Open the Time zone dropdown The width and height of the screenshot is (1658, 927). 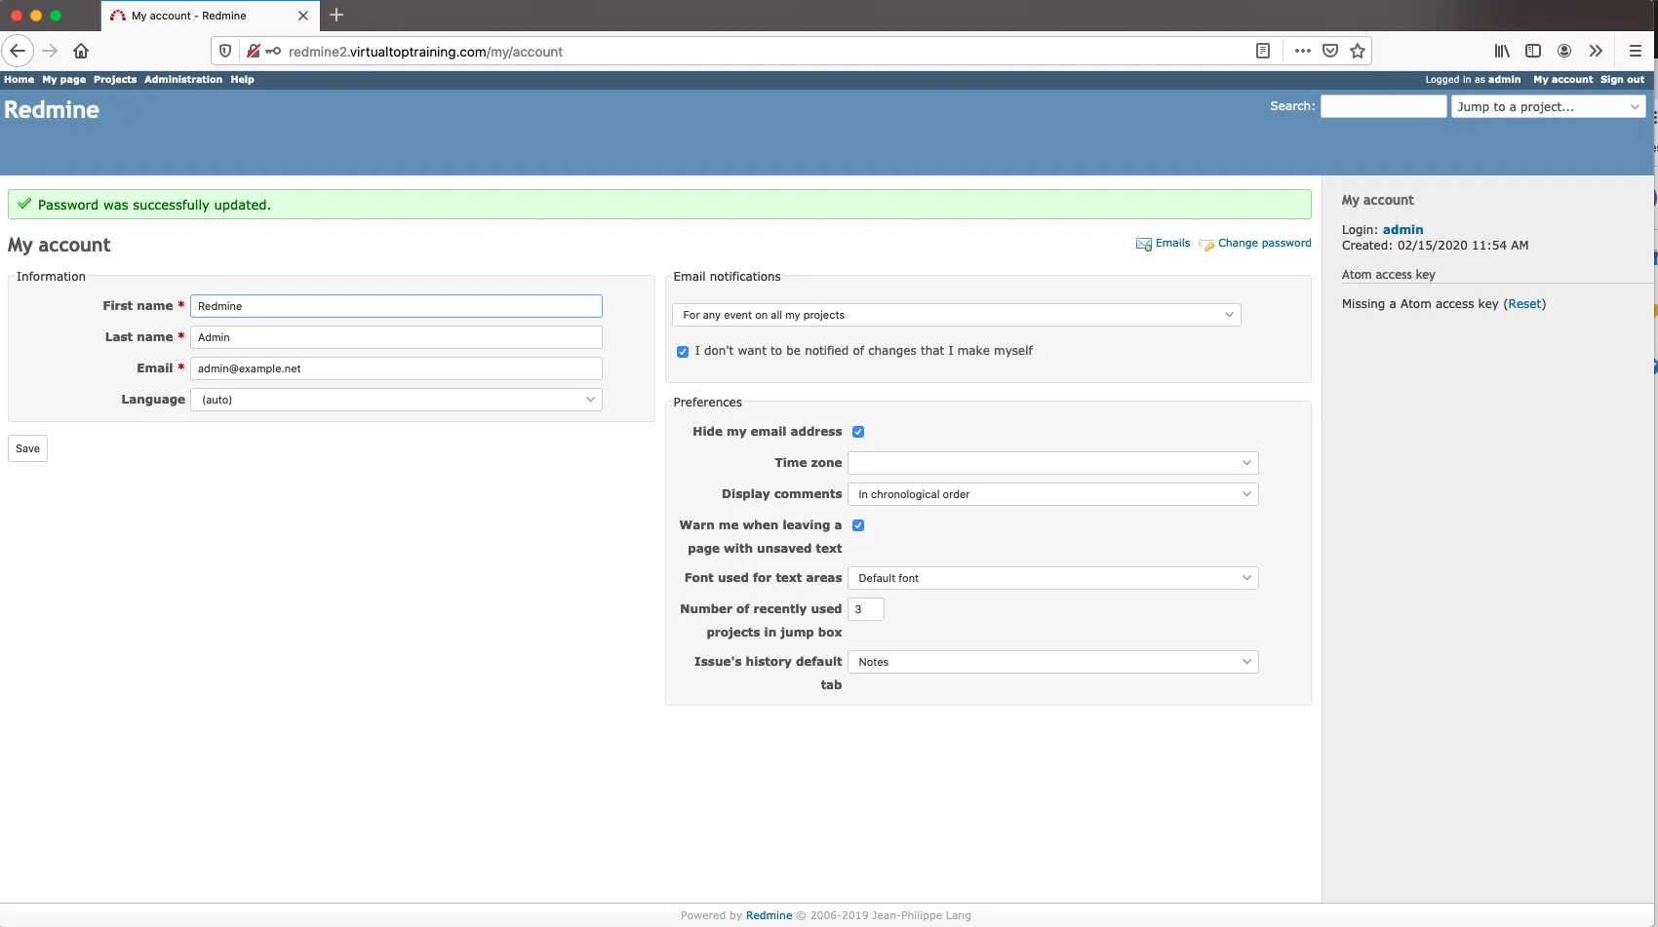click(1052, 463)
